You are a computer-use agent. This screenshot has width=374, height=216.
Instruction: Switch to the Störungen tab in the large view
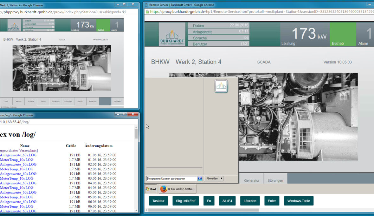coord(275,180)
